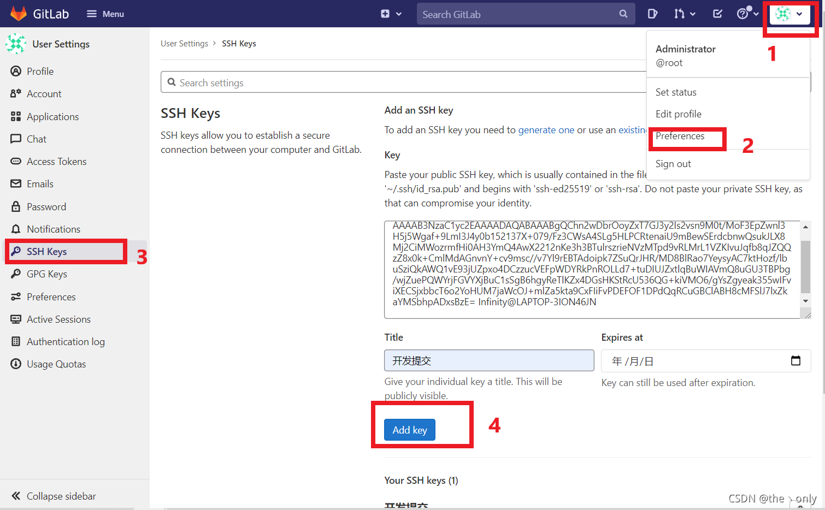Screen dimensions: 825x510
Task: Click the merge requests icon
Action: click(681, 13)
